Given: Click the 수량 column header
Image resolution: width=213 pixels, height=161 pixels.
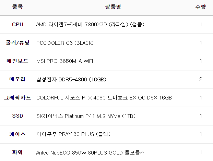Looking at the screenshot, I should tap(201, 7).
